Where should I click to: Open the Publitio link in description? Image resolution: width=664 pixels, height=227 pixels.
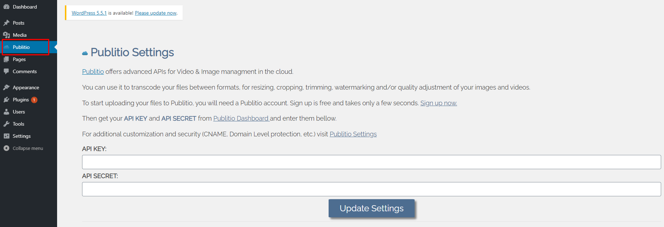(x=93, y=72)
